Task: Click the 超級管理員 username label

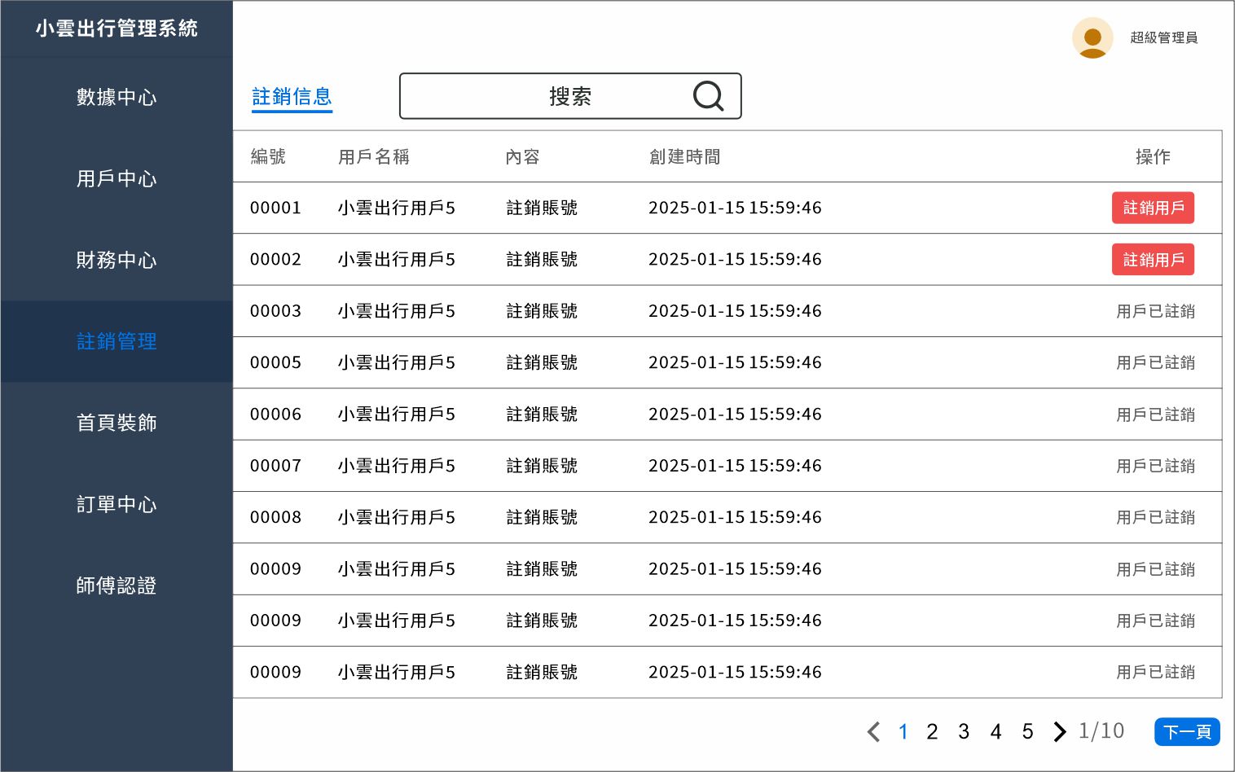Action: pos(1163,37)
